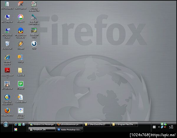
Task: Click Messenger system tray icon
Action: [165, 124]
